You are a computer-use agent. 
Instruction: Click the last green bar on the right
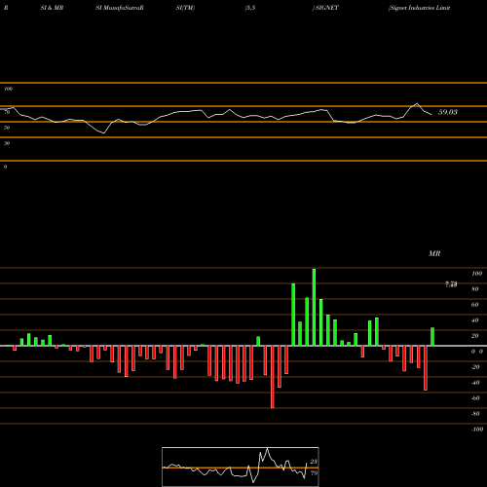coord(432,337)
